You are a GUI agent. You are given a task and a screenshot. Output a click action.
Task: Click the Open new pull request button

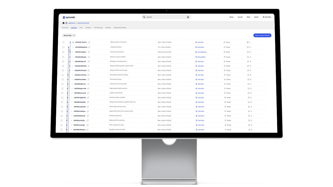[262, 35]
